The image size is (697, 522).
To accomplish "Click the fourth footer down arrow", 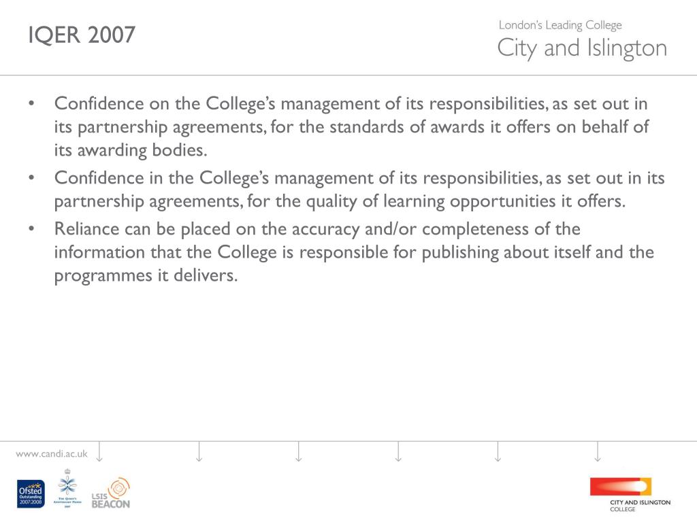I will click(398, 452).
